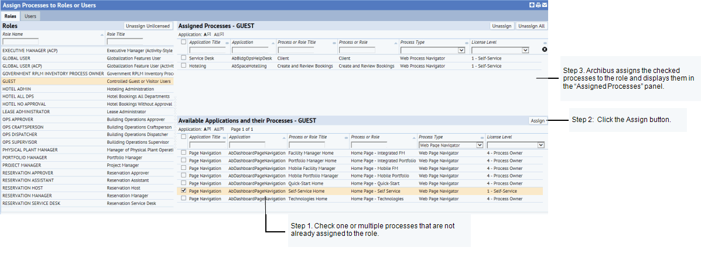Select the OPS CRAFTSPERSON role
The image size is (708, 254).
click(x=88, y=127)
